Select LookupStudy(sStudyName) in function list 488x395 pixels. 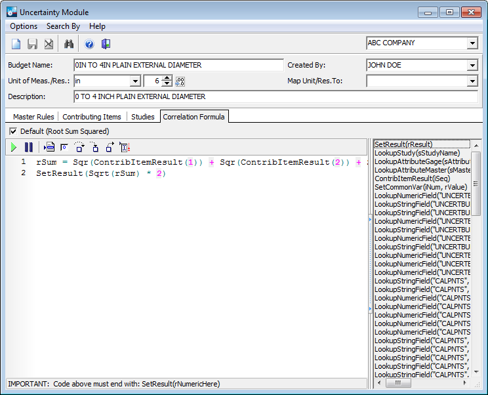point(417,153)
